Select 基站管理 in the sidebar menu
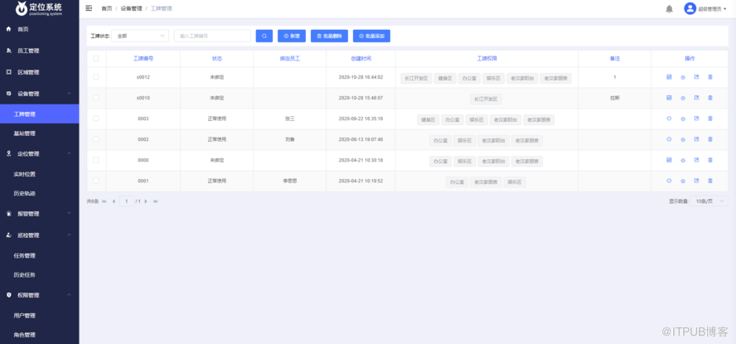736x344 pixels. click(25, 133)
